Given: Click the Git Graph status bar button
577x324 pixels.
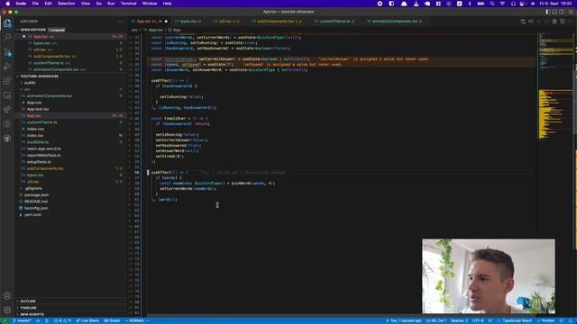Looking at the screenshot, I should pos(112,320).
